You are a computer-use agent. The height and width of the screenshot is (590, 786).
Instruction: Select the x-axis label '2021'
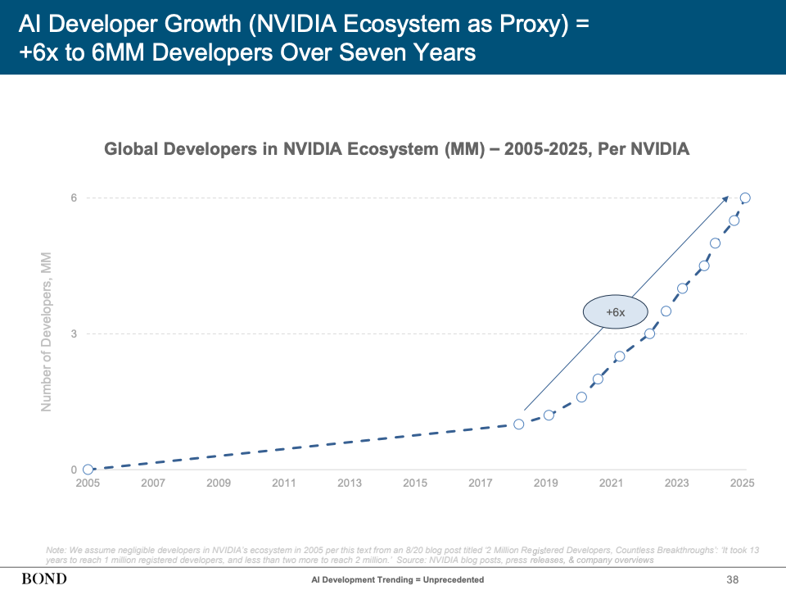[x=611, y=483]
